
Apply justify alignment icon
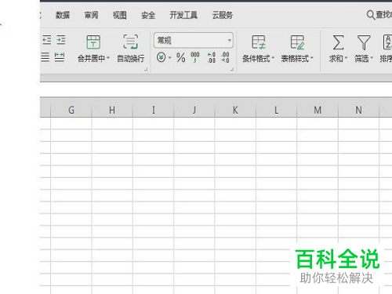(x=45, y=56)
